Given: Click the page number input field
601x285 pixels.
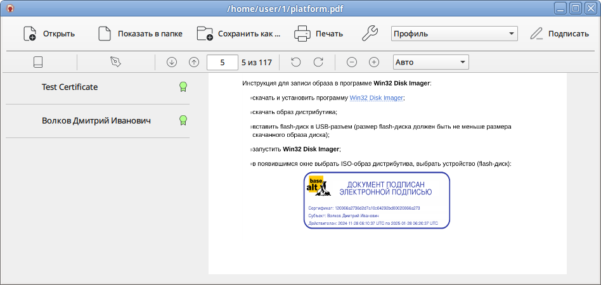Looking at the screenshot, I should pos(222,62).
